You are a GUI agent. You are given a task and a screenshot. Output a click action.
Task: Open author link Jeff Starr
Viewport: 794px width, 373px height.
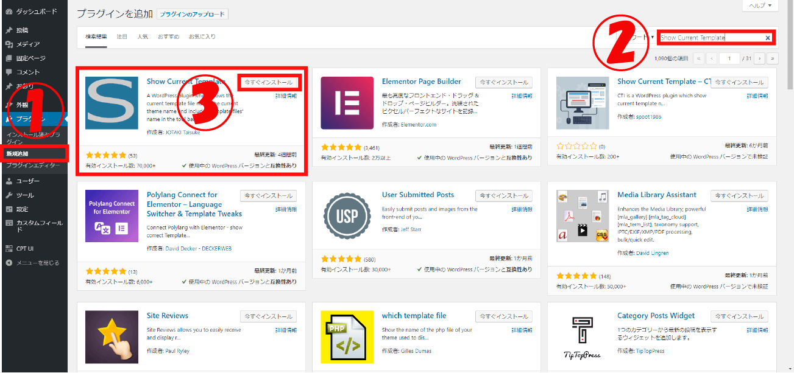click(411, 229)
